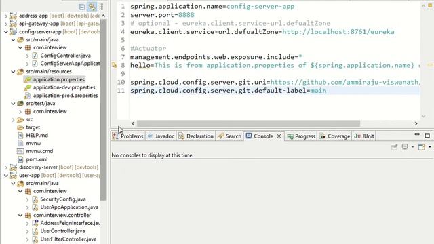Click the plain src folder icon
This screenshot has width=434, height=244.
20,119
